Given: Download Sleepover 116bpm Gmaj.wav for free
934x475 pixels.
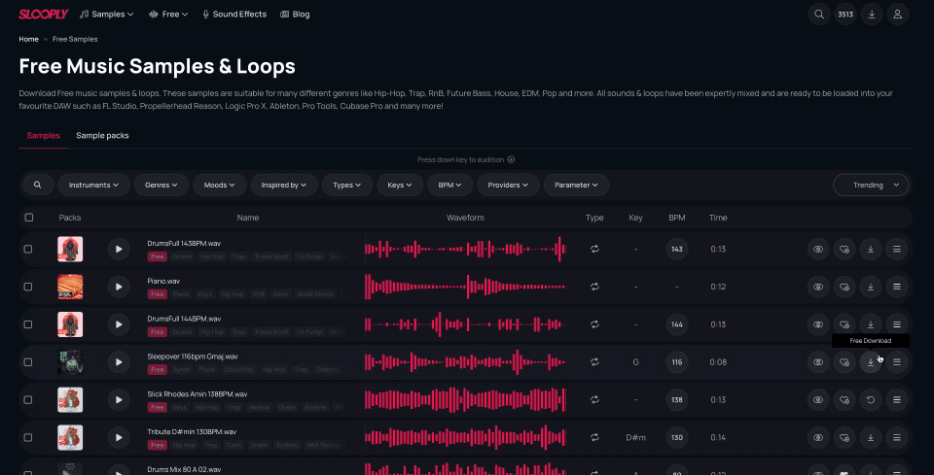Looking at the screenshot, I should coord(870,361).
